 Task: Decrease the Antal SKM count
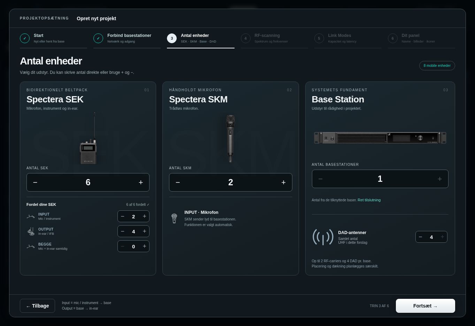178,182
